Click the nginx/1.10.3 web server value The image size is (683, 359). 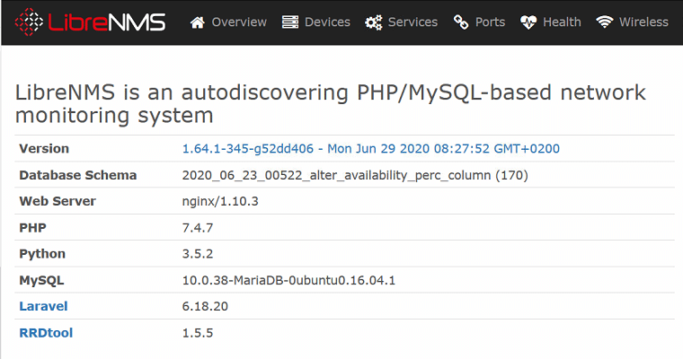point(220,201)
